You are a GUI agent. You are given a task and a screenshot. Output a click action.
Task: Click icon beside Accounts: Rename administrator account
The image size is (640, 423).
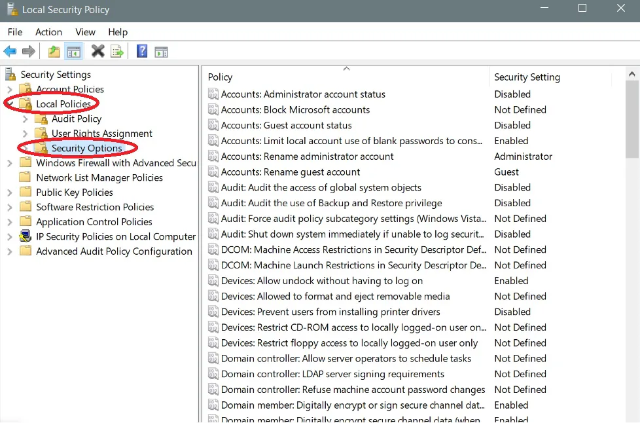click(213, 156)
